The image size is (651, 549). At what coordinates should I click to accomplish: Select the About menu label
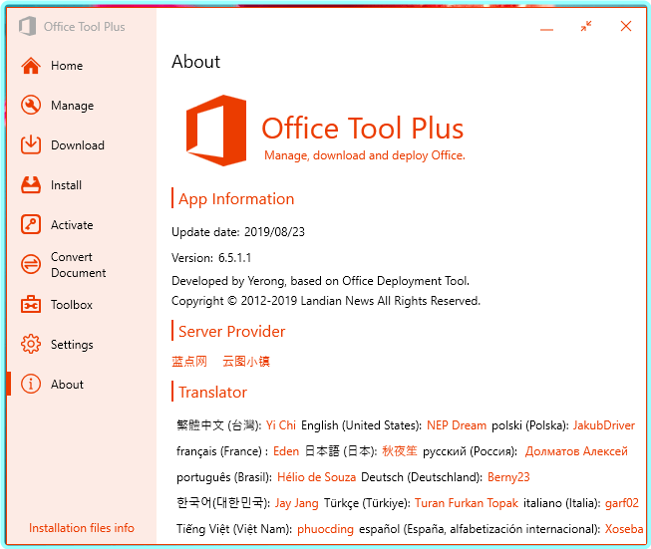pos(67,385)
